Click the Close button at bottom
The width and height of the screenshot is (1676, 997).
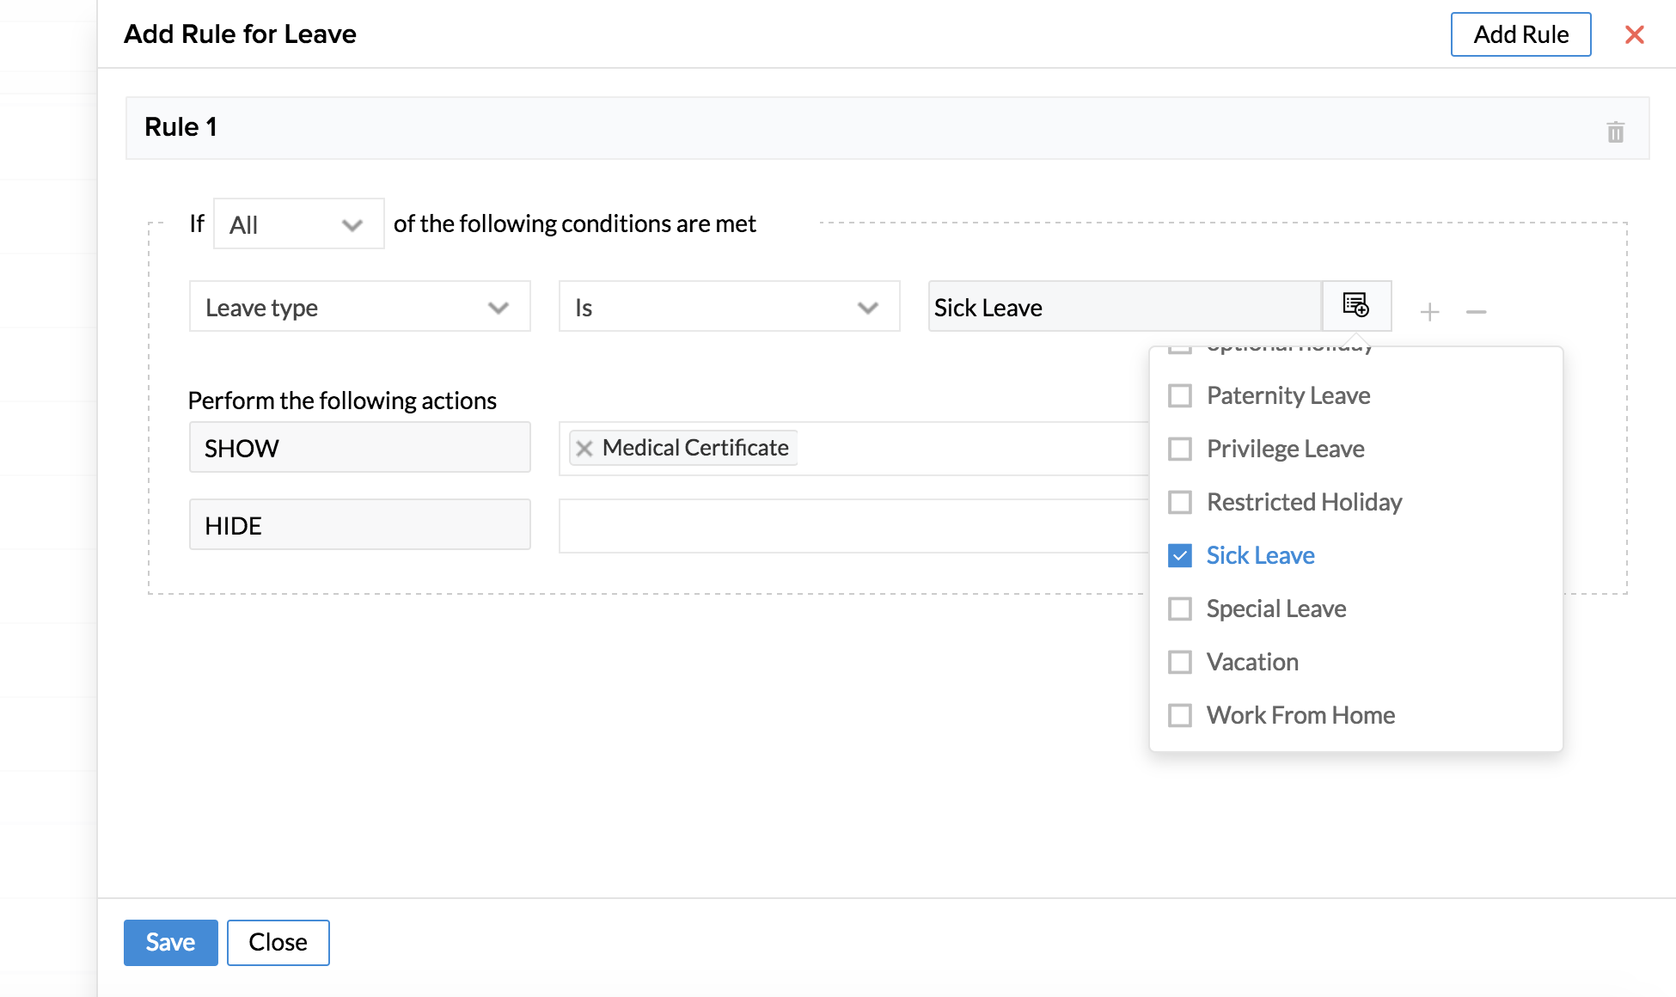tap(278, 942)
